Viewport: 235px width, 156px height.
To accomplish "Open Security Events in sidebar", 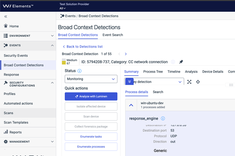I will pyautogui.click(x=16, y=55).
